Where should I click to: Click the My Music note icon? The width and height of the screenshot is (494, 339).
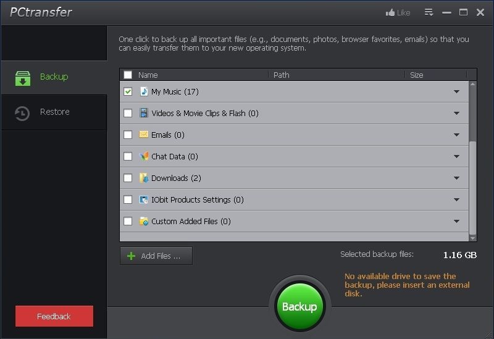[144, 91]
